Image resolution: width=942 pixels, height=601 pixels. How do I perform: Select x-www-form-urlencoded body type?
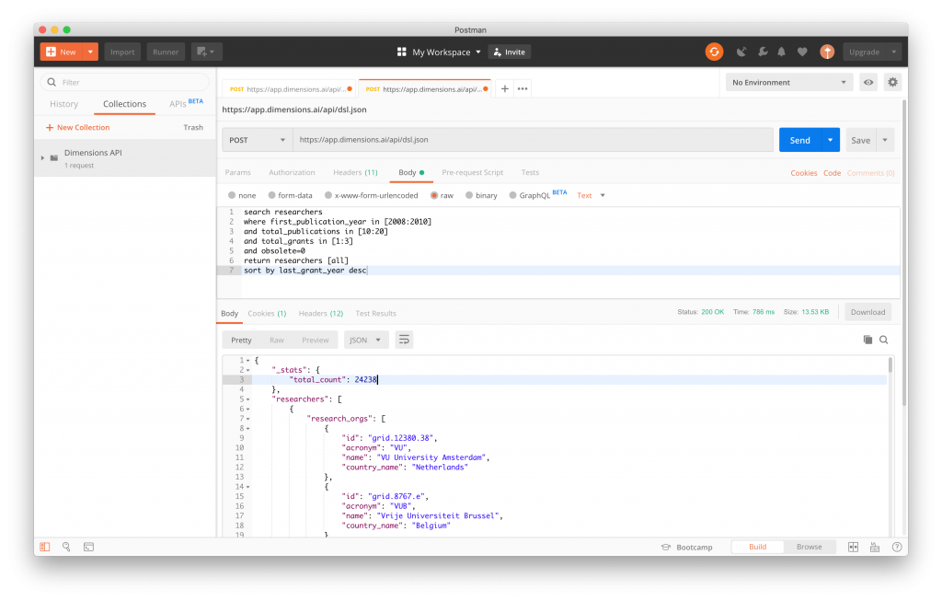click(x=328, y=195)
